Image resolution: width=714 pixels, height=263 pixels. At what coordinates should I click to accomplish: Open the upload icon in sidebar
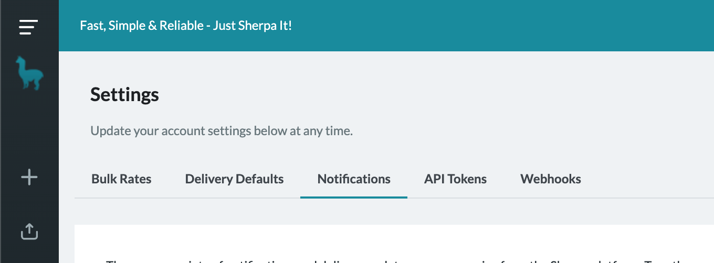29,231
